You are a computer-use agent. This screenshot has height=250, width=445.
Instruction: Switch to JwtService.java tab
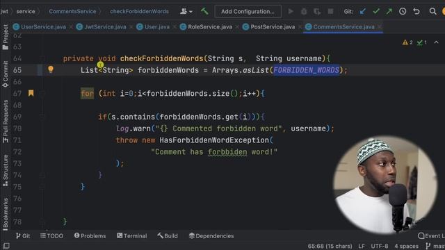tap(102, 27)
